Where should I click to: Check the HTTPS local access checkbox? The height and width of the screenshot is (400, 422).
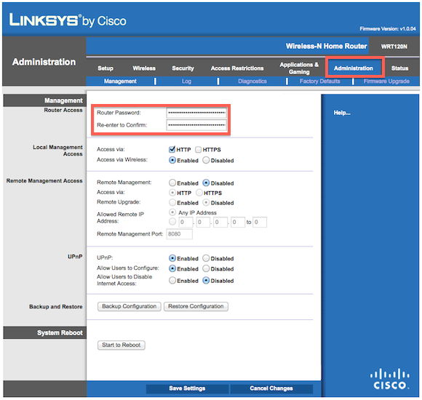point(199,150)
